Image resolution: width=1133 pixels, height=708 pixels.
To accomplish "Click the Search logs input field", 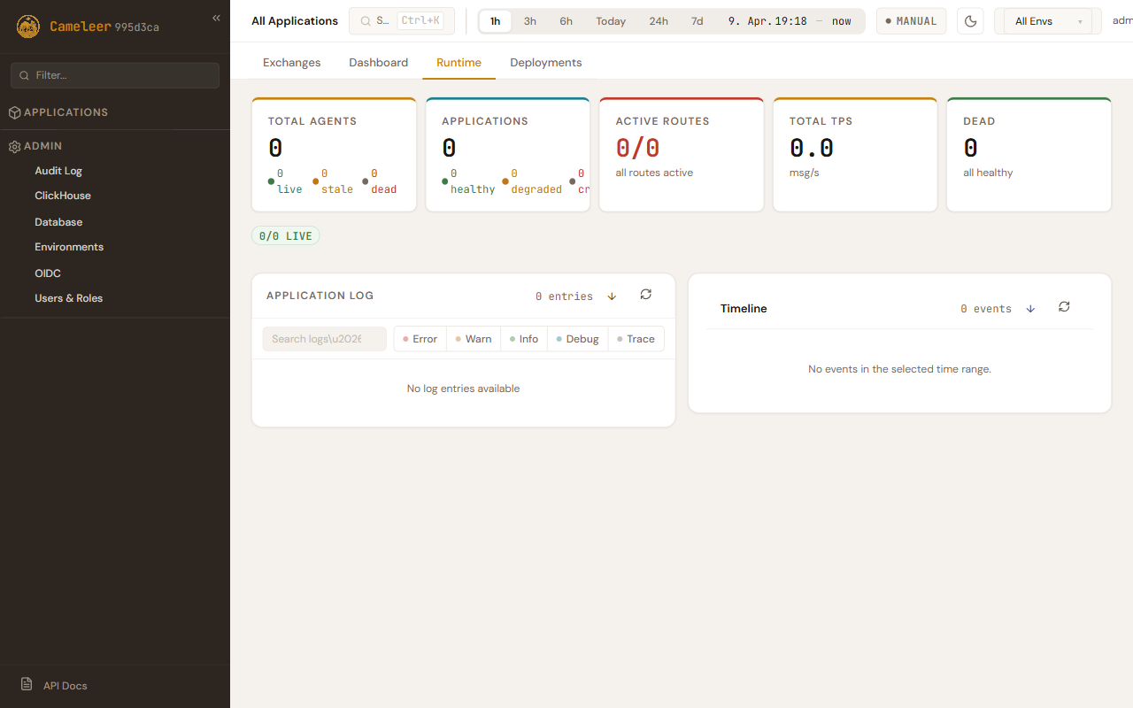I will click(x=324, y=339).
